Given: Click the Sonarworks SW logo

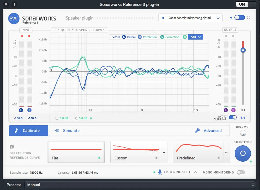Looking at the screenshot, I should (14, 19).
